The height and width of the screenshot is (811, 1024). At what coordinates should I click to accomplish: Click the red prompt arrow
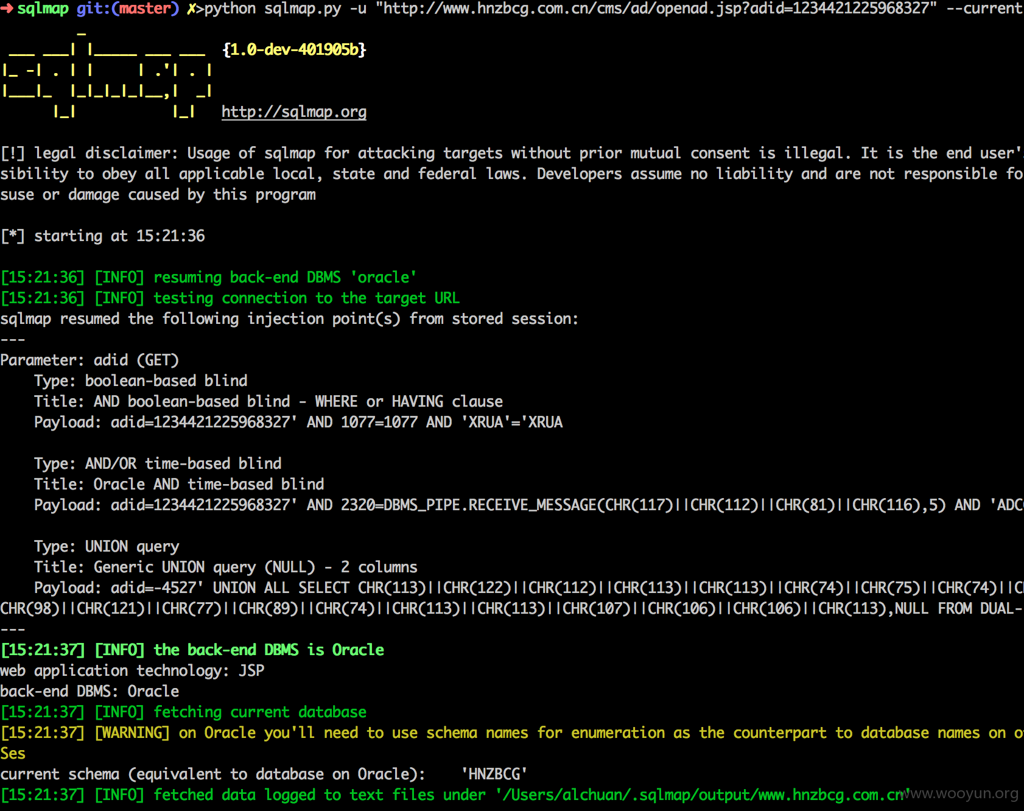[x=7, y=9]
